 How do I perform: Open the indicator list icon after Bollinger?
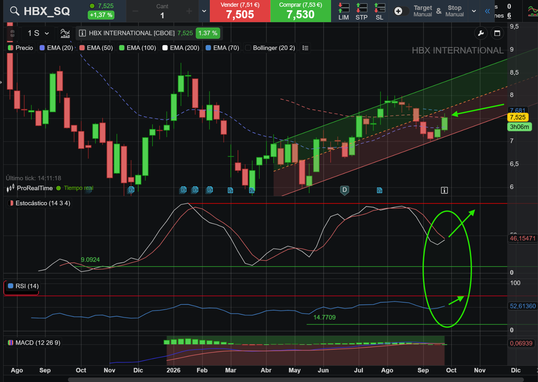305,48
